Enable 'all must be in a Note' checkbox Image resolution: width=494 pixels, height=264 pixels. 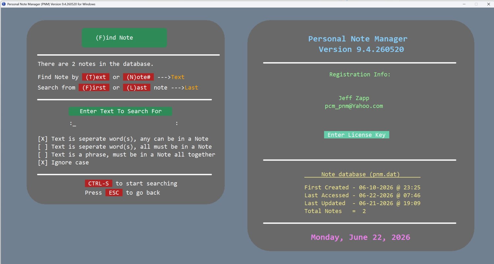pyautogui.click(x=43, y=147)
